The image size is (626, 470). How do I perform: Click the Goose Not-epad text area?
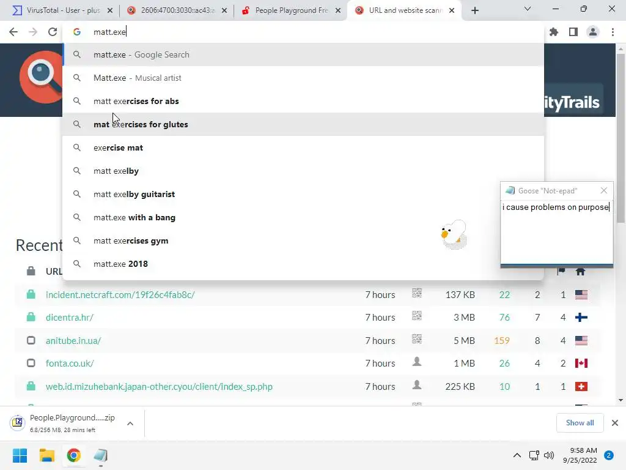pos(556,232)
